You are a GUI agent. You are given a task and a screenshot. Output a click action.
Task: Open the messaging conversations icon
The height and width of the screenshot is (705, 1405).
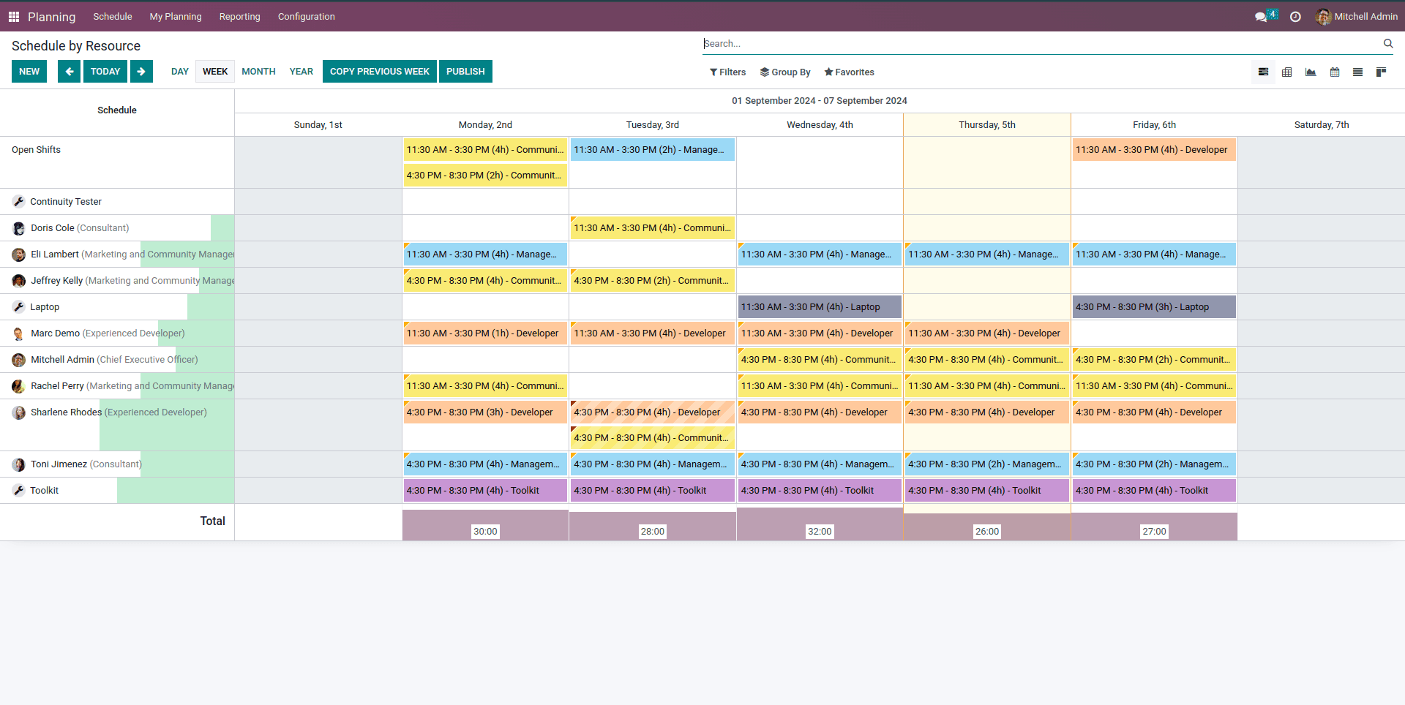[1262, 16]
